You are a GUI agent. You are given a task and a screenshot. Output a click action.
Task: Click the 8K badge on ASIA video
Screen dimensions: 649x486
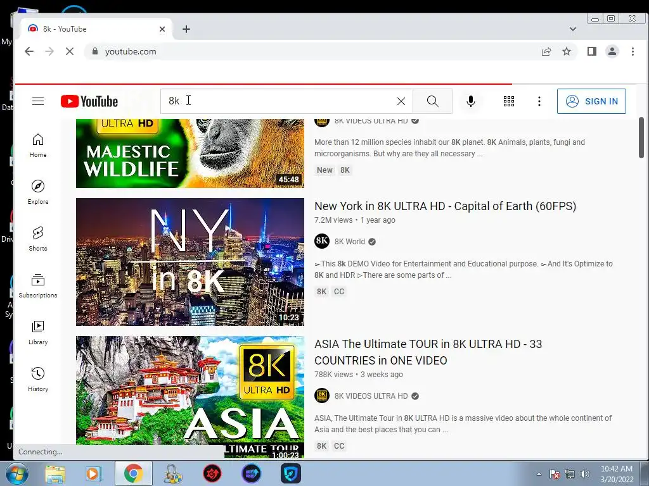[321, 446]
